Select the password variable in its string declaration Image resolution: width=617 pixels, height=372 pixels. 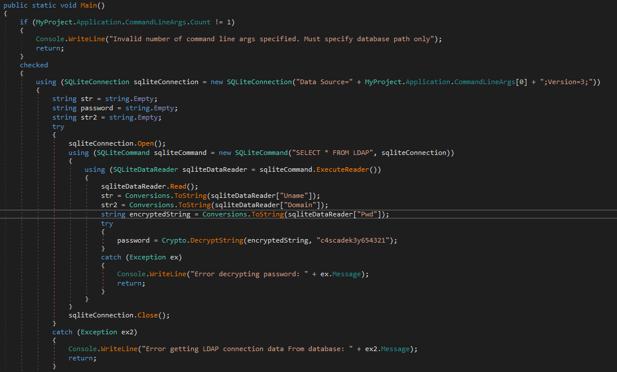click(97, 108)
